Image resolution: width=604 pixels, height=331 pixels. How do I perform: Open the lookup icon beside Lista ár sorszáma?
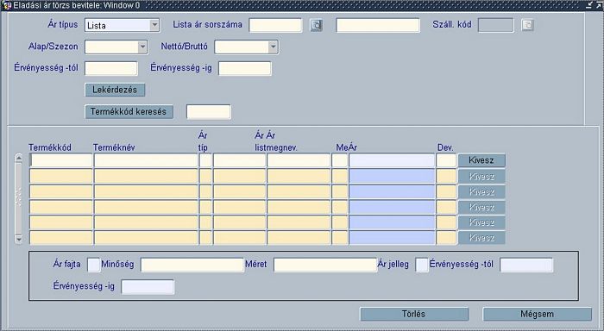click(317, 25)
